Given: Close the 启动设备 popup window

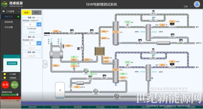Looking at the screenshot, I should tap(18, 56).
